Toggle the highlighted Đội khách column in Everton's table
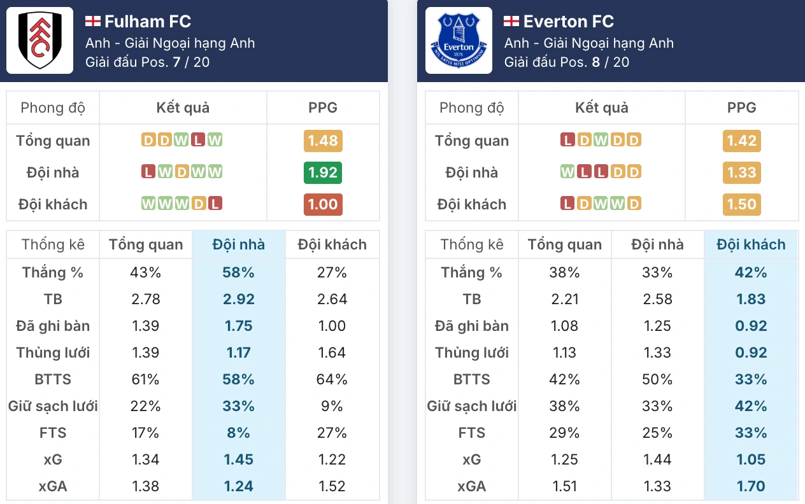Screen dimensions: 805x504 (752, 244)
